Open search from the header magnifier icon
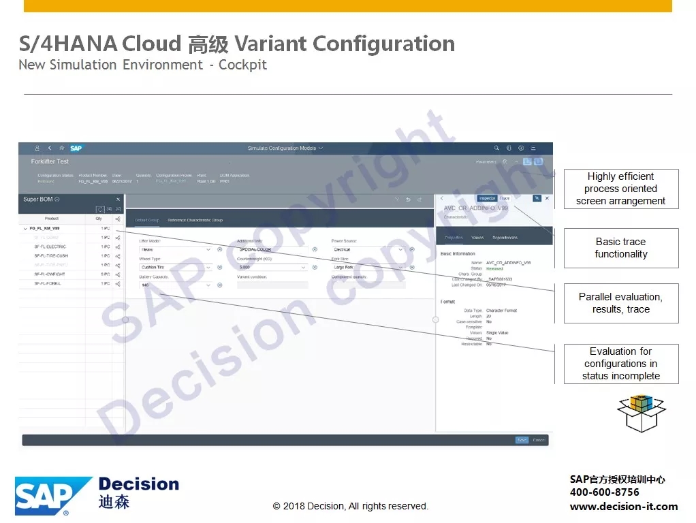The height and width of the screenshot is (523, 696). tap(496, 148)
